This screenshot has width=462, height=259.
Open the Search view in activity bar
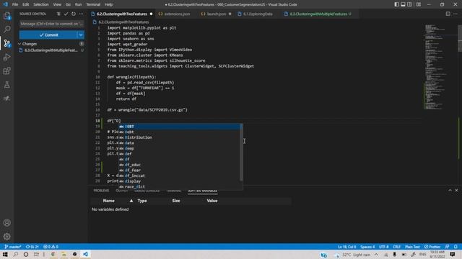tap(6, 29)
